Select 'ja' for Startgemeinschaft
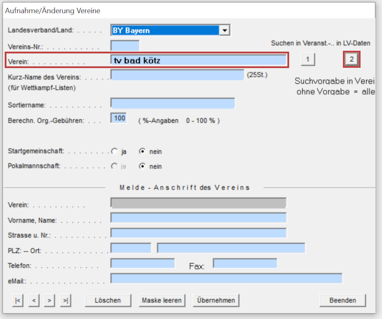The width and height of the screenshot is (382, 319). coord(114,151)
